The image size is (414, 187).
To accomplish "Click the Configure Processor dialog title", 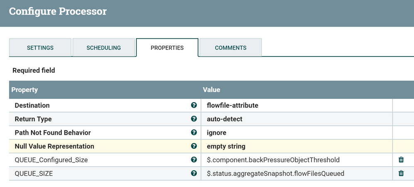I will pyautogui.click(x=58, y=11).
